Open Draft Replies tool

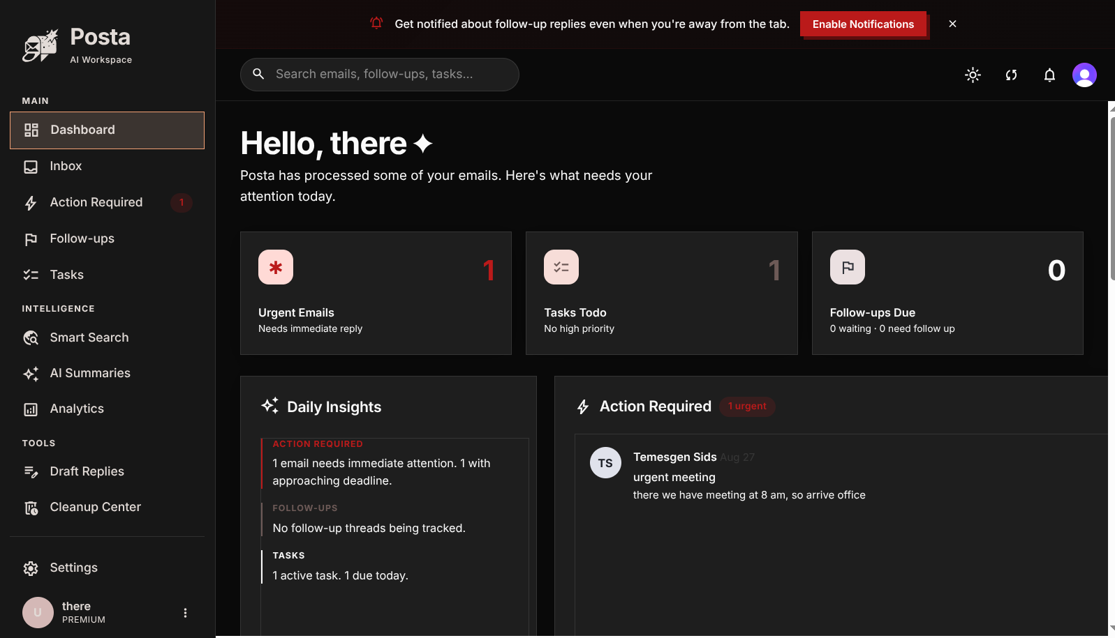(x=107, y=472)
